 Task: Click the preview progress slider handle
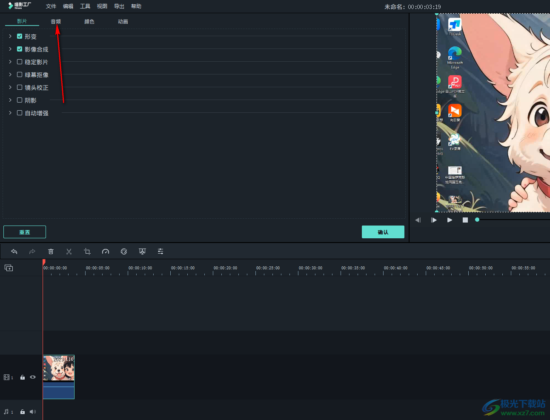pos(477,220)
